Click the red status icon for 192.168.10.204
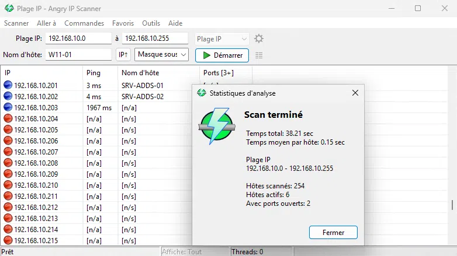 (8, 118)
